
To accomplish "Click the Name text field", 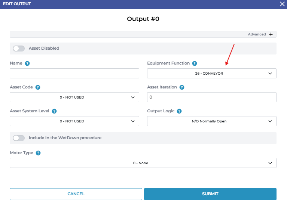I will pyautogui.click(x=74, y=74).
